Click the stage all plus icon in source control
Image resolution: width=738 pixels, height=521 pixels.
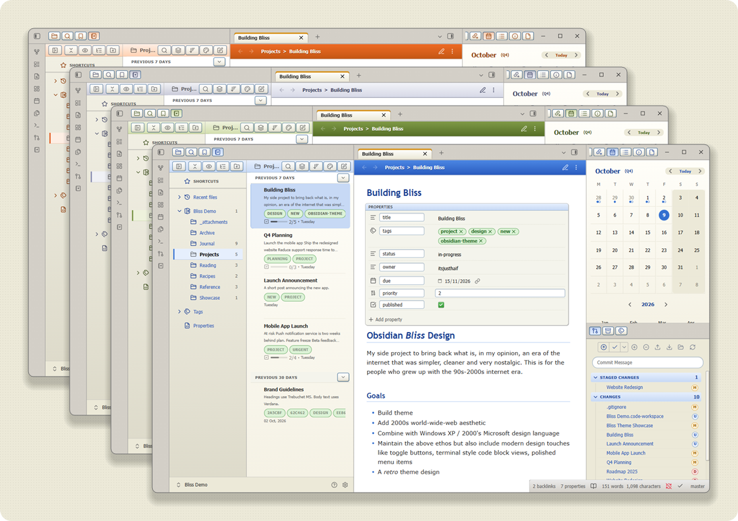(634, 348)
